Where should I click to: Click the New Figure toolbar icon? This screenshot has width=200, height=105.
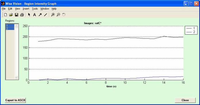[5, 15]
